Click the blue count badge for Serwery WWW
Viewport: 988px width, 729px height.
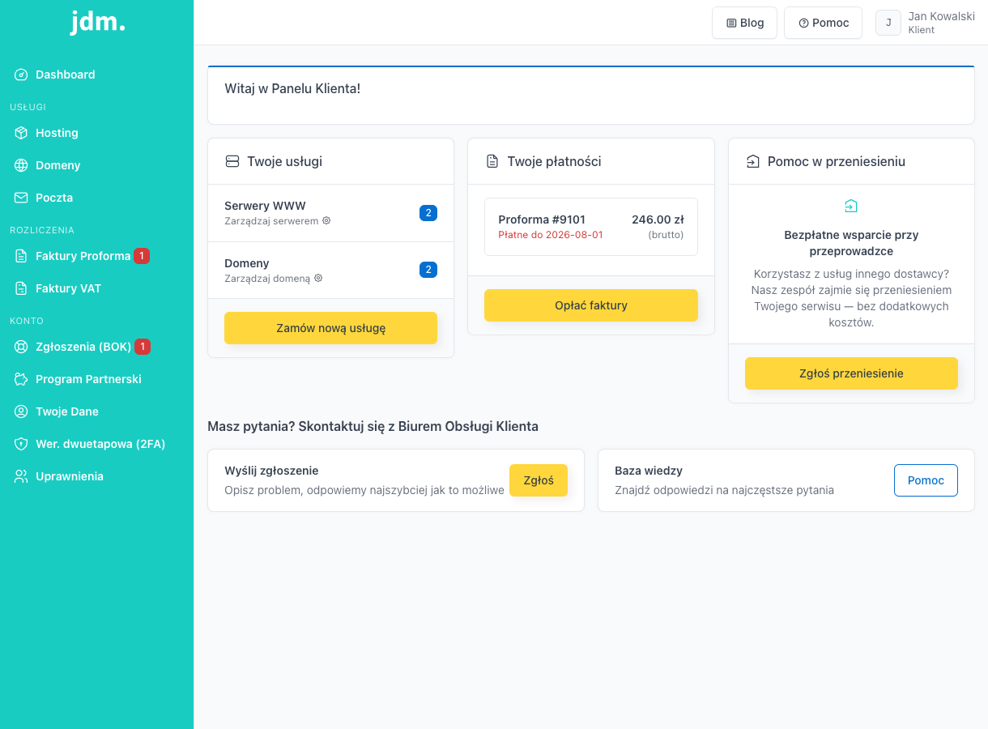click(428, 213)
